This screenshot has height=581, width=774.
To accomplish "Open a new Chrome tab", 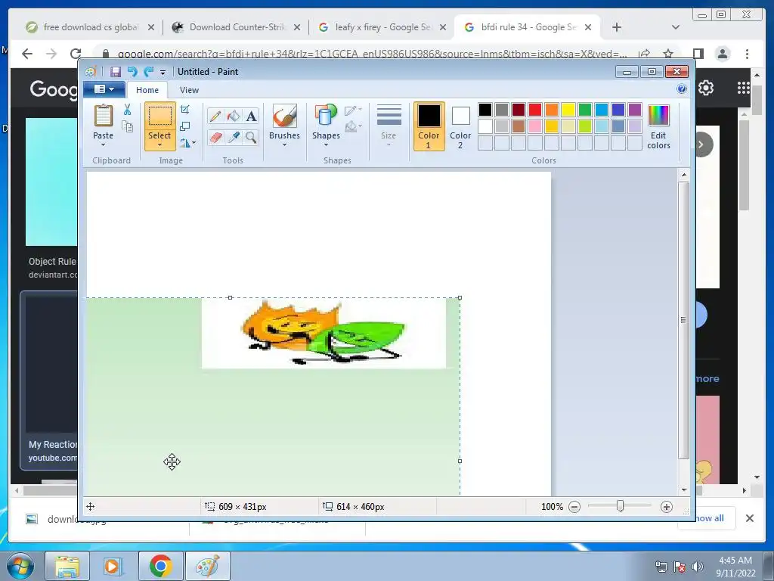I will coord(617,27).
